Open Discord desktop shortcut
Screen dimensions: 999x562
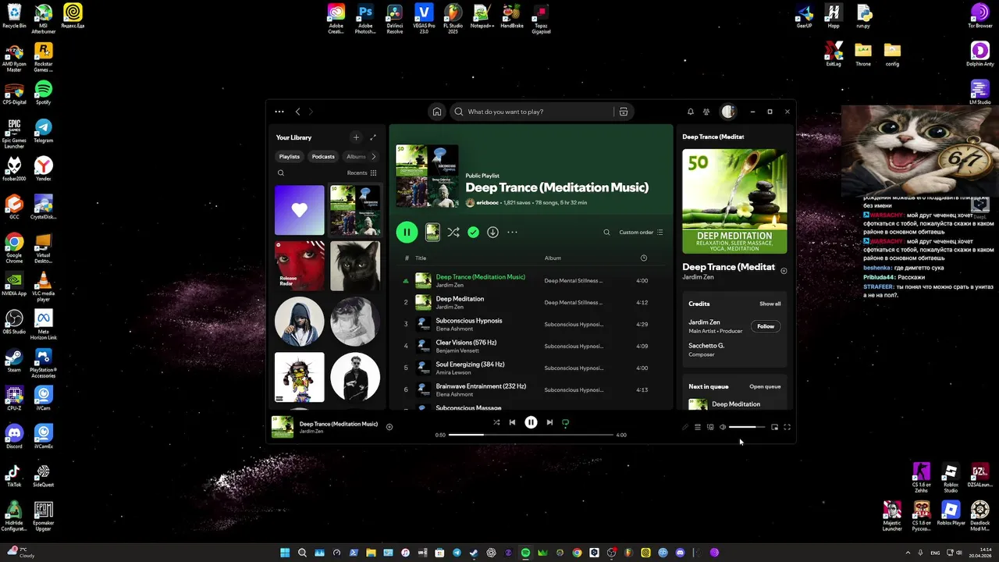(14, 436)
